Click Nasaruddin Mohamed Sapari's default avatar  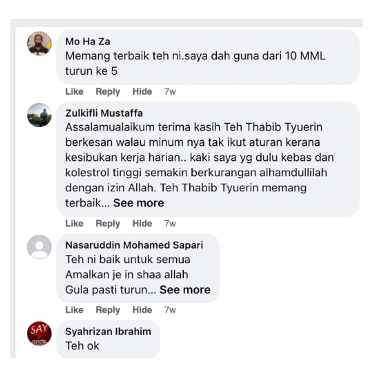click(39, 247)
